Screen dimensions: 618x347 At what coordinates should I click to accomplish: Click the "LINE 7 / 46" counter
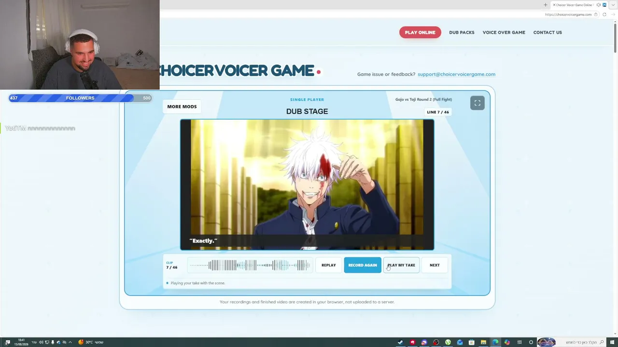(x=438, y=112)
